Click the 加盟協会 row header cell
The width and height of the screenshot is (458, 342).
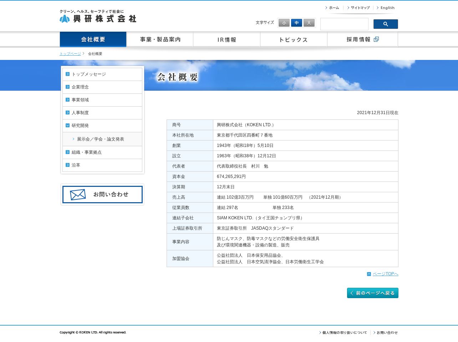[x=190, y=259]
